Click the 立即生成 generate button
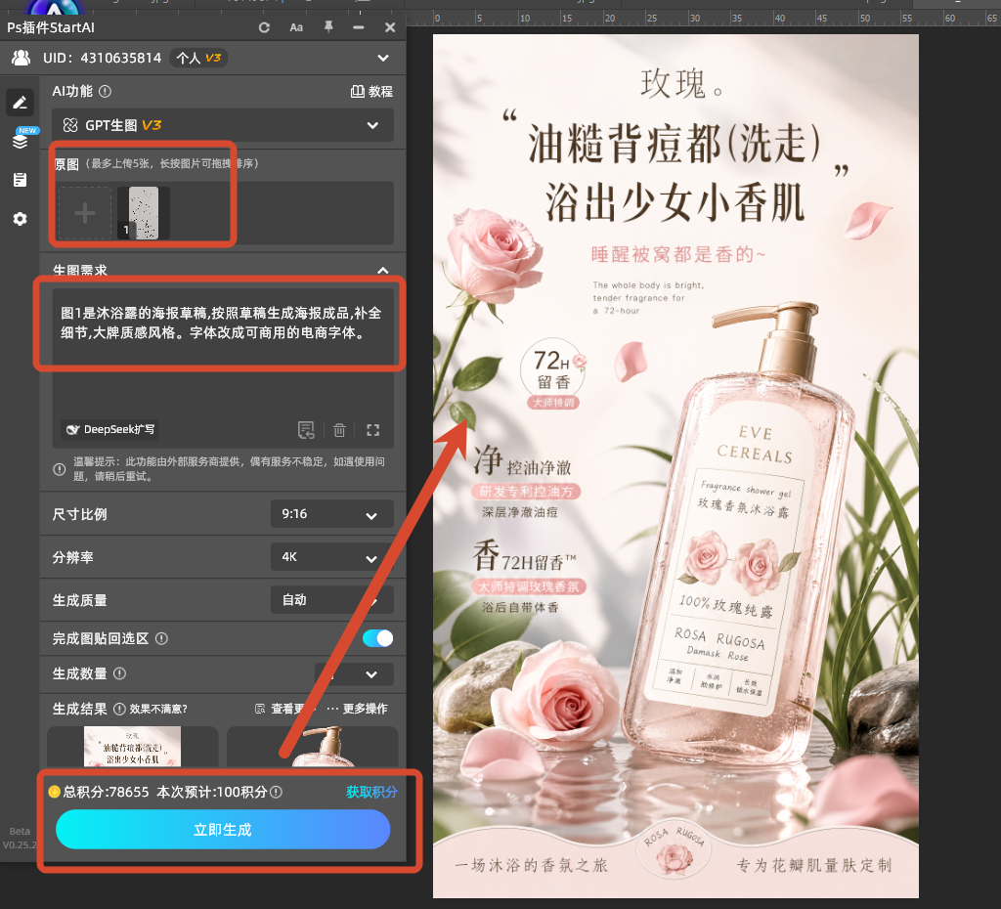The image size is (1001, 909). [x=223, y=829]
